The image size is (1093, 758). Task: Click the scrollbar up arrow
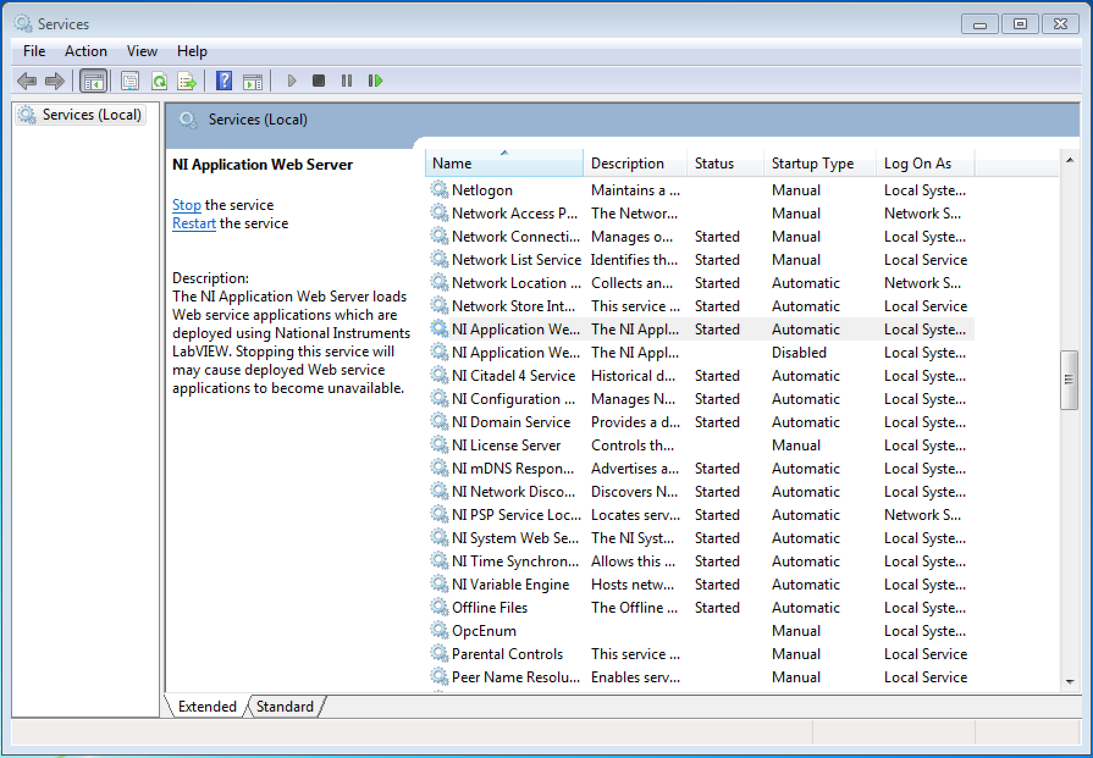[x=1070, y=160]
